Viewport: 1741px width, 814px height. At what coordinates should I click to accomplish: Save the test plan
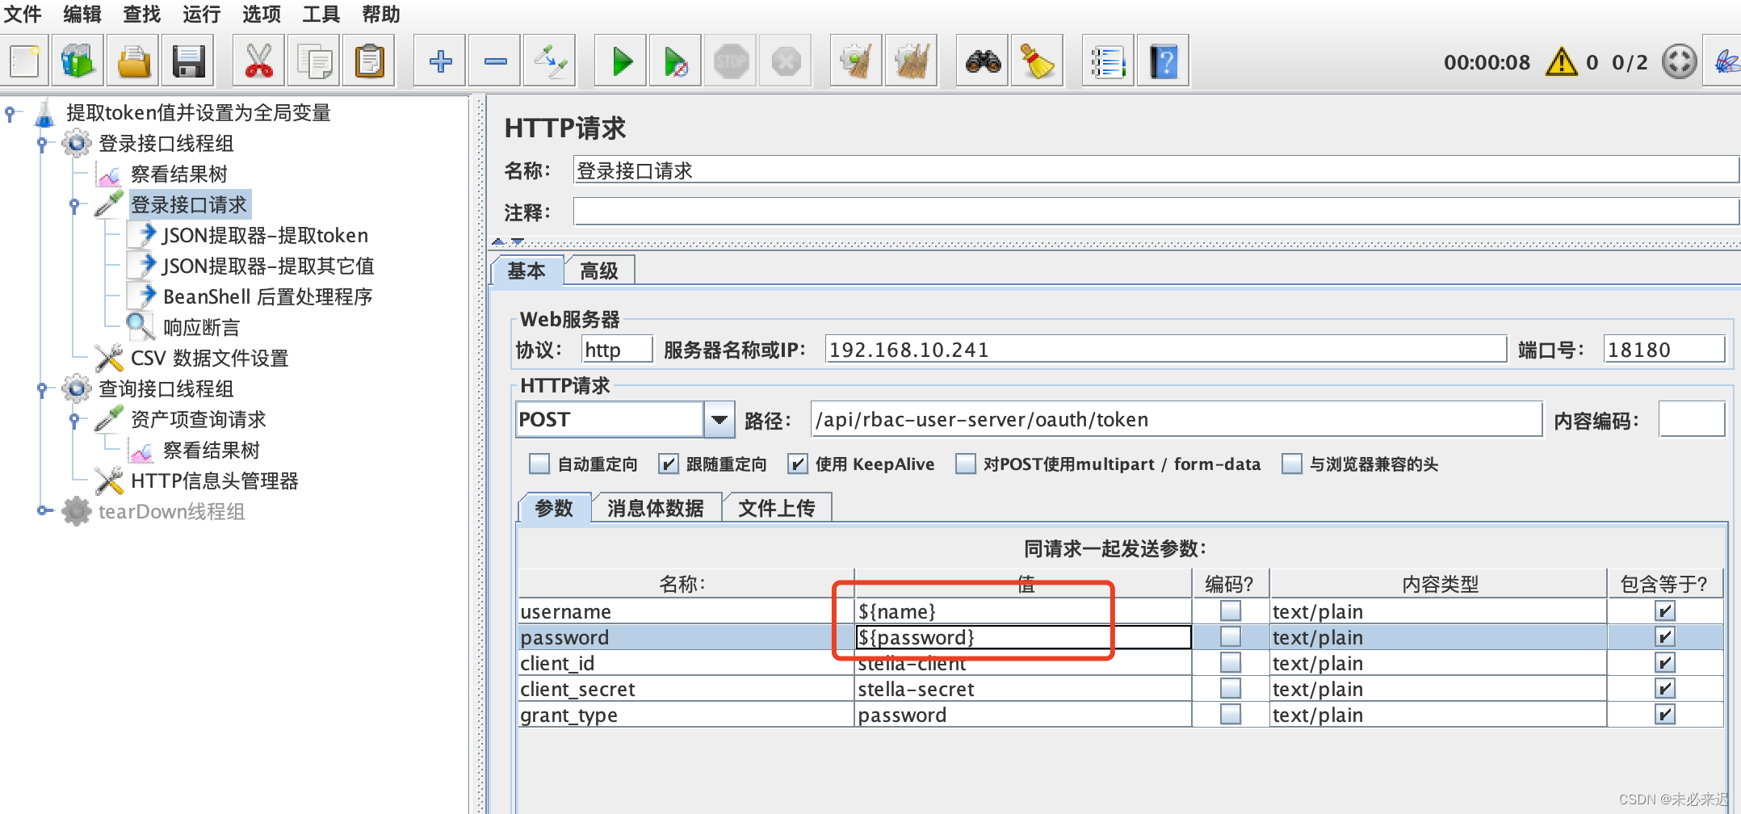187,61
